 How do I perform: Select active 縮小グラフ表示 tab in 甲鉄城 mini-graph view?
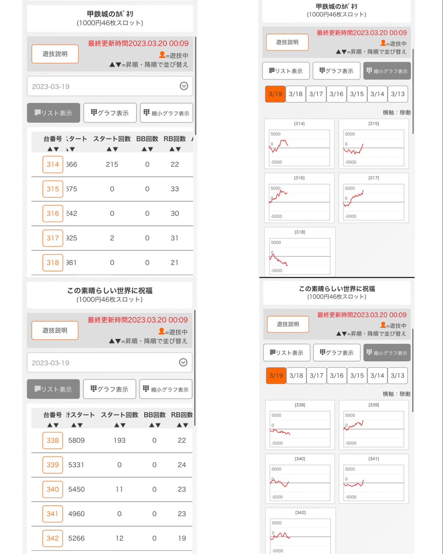[x=387, y=71]
